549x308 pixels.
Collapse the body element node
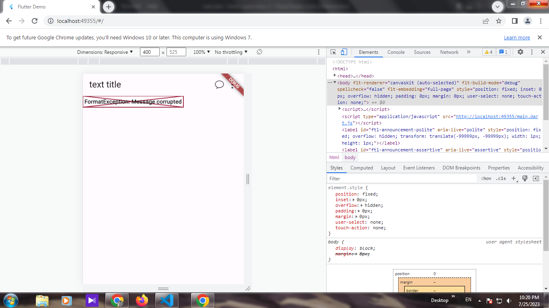tap(335, 82)
